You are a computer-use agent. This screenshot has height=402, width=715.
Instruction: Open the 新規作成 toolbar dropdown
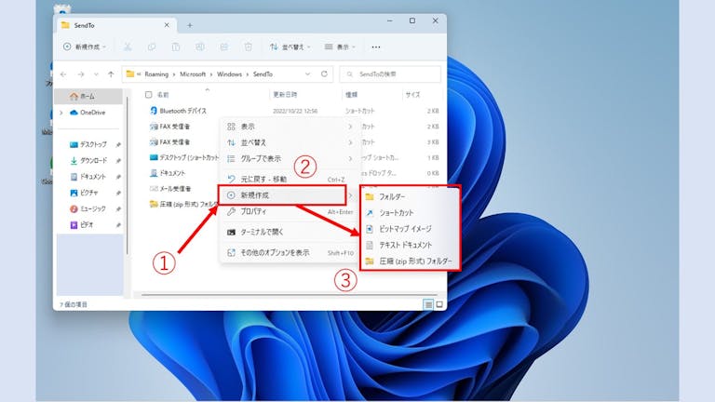pyautogui.click(x=85, y=47)
